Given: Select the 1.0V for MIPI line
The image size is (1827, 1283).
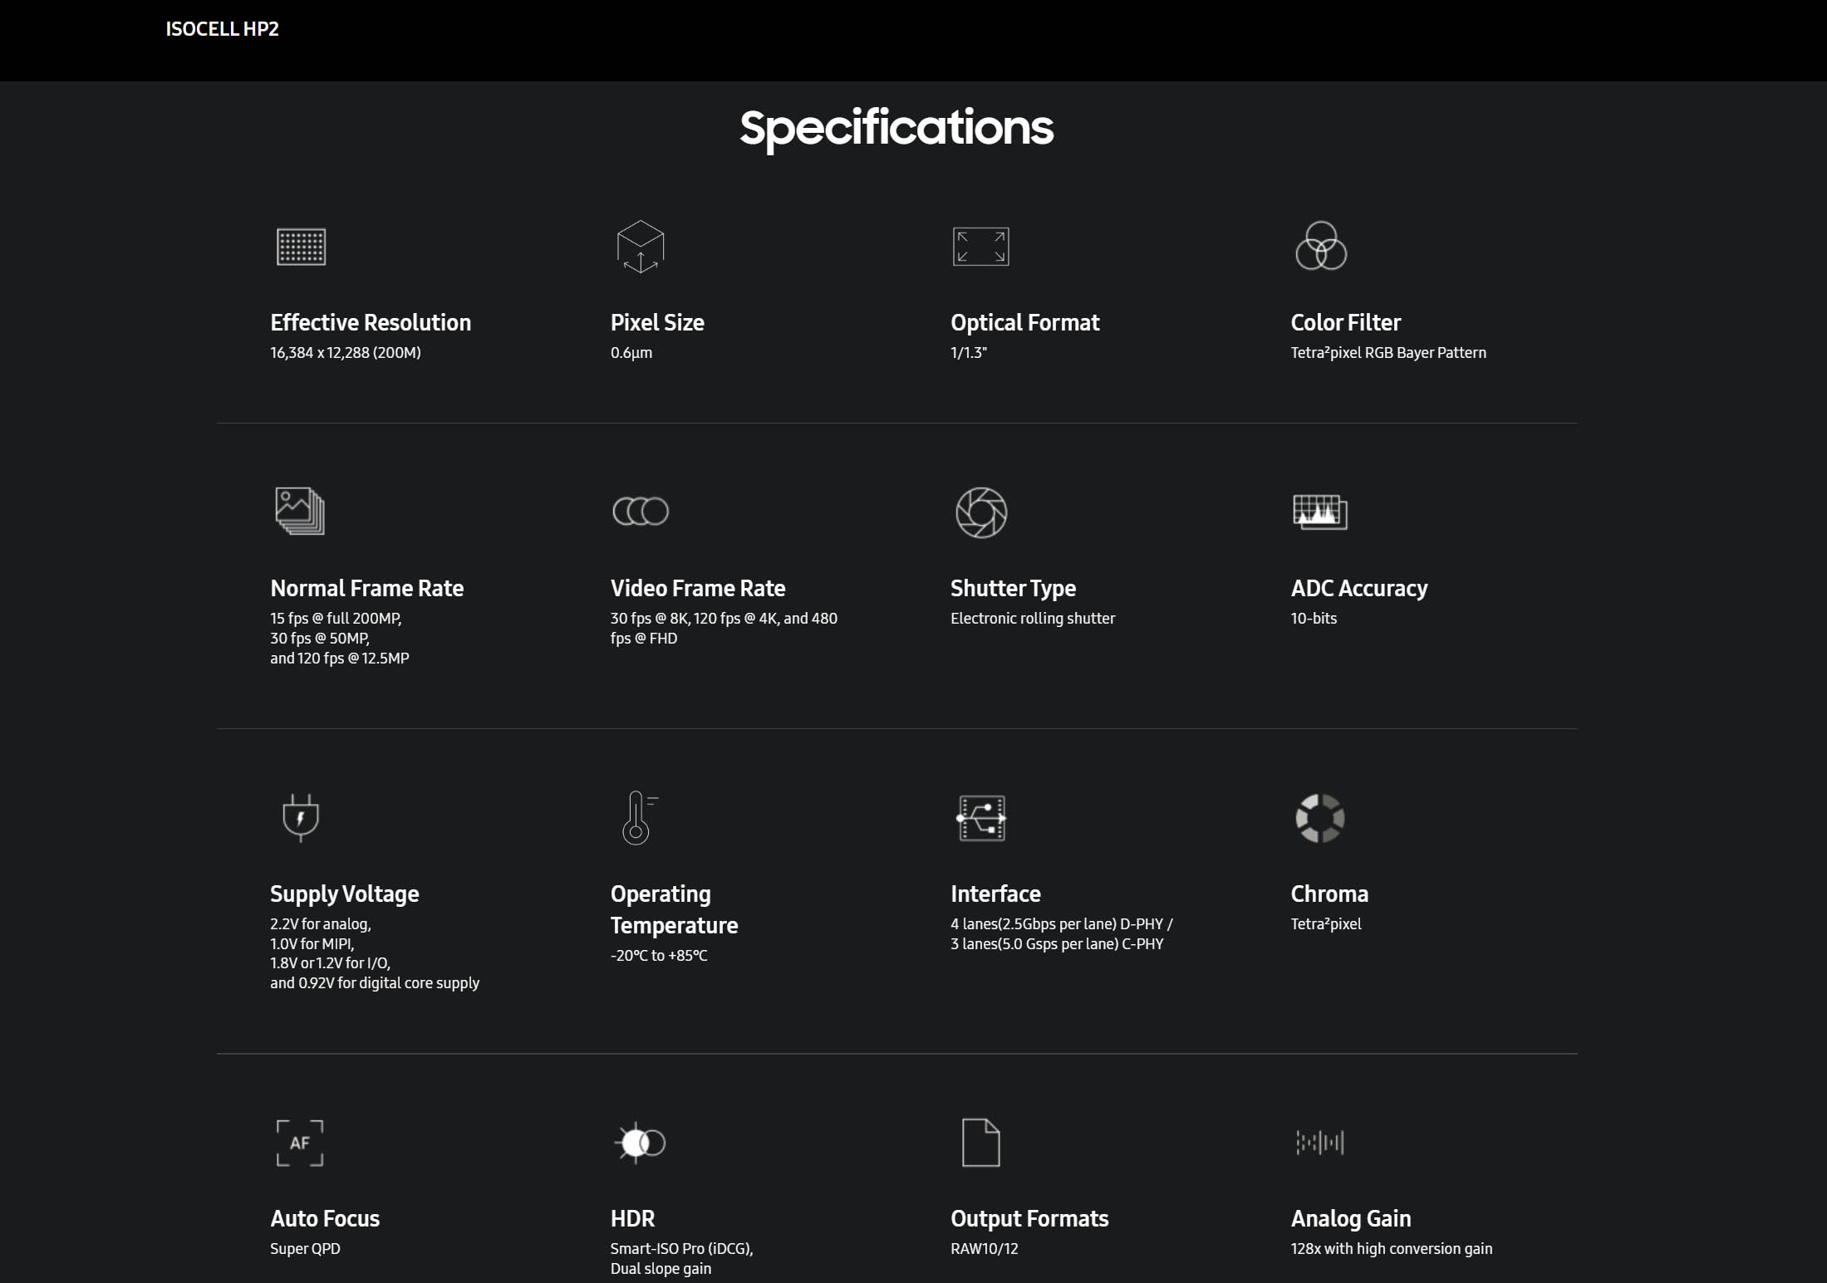Looking at the screenshot, I should [x=312, y=943].
